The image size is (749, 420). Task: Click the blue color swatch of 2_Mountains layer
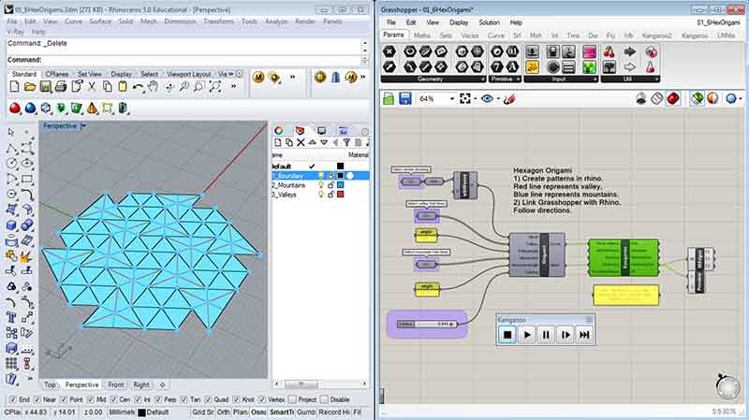click(341, 185)
